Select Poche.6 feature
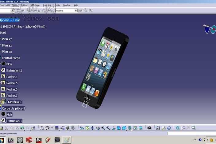The image size is (216, 144). click(x=12, y=89)
